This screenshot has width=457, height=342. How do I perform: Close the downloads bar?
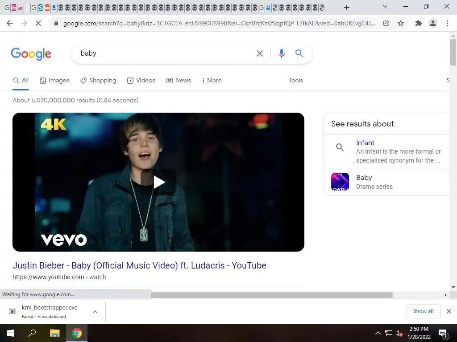[449, 311]
